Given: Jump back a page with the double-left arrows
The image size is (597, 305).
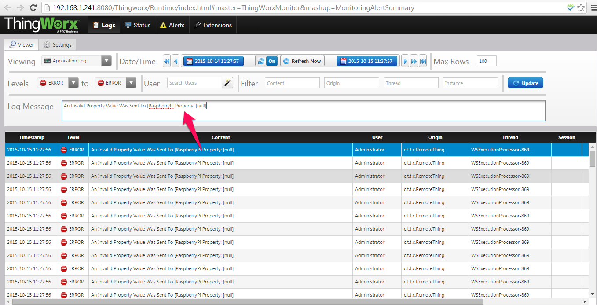Looking at the screenshot, I should coord(167,61).
